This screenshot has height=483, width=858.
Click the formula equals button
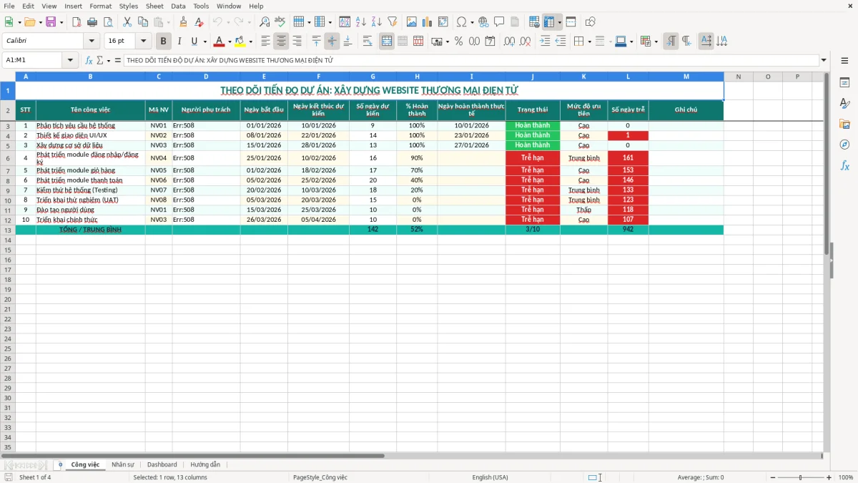(x=118, y=61)
